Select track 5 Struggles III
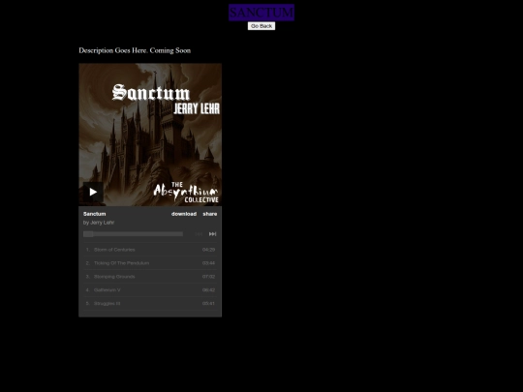The image size is (523, 392). coord(150,303)
